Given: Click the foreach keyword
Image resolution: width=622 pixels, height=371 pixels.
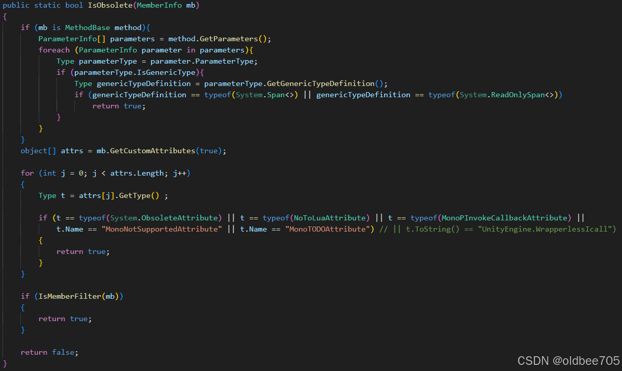Looking at the screenshot, I should click(x=54, y=50).
